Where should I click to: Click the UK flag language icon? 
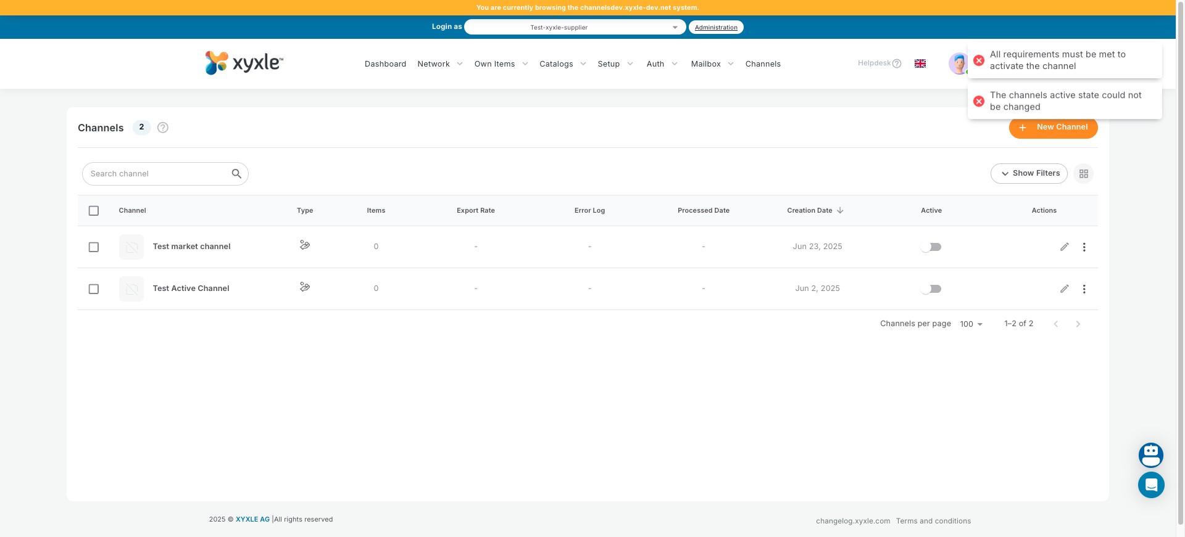point(920,64)
